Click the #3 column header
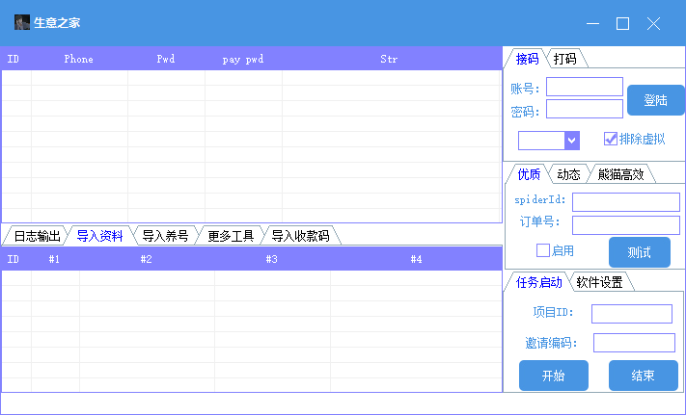The image size is (686, 415). pos(272,259)
